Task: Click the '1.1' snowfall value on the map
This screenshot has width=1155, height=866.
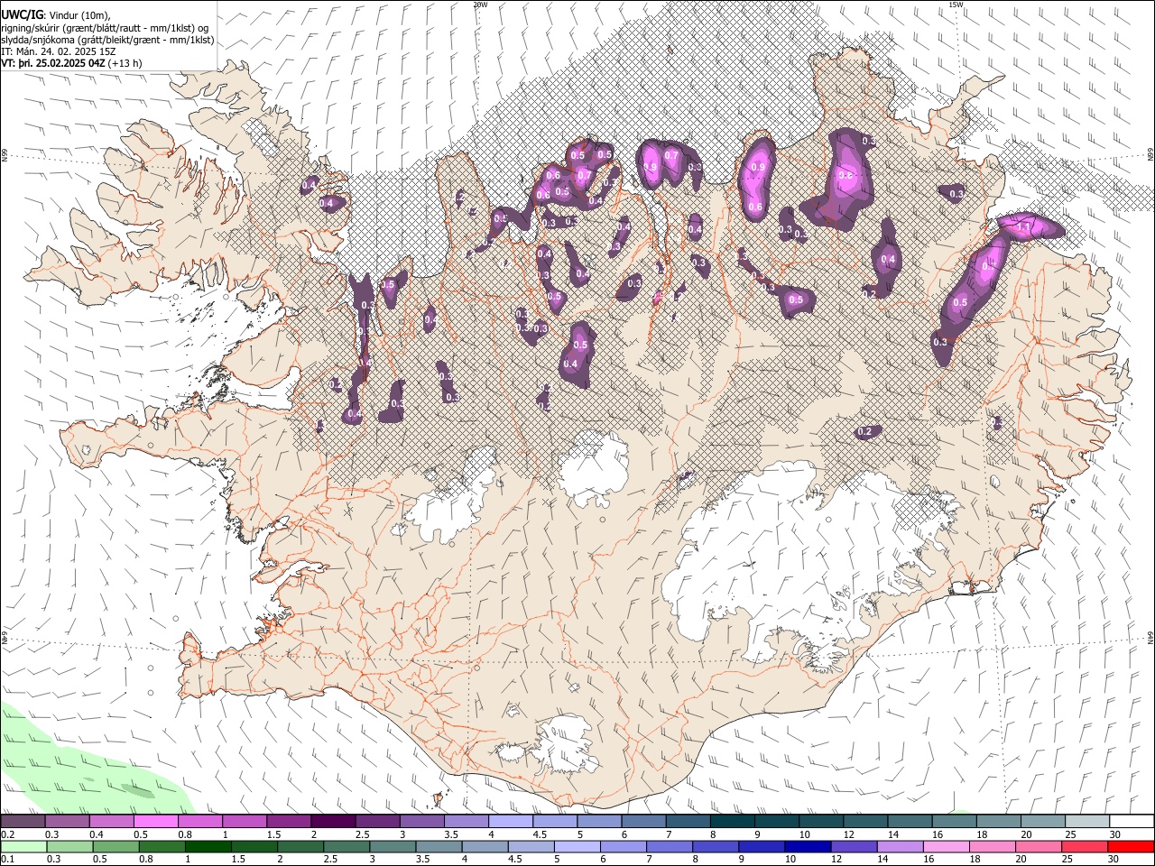Action: (x=1023, y=228)
